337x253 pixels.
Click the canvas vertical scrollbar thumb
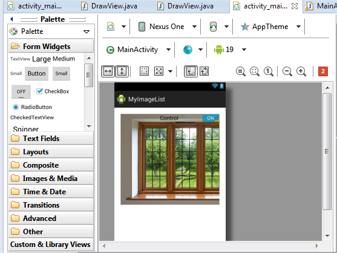coord(327,151)
